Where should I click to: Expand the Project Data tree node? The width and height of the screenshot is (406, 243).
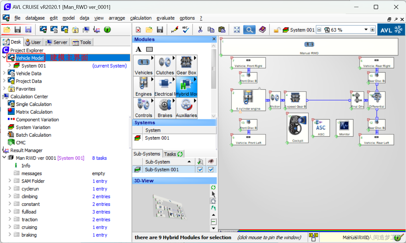[x=4, y=81]
